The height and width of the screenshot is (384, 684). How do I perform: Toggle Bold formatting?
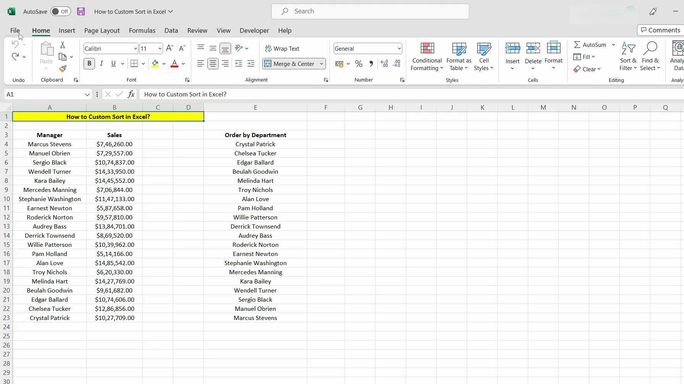pyautogui.click(x=89, y=64)
